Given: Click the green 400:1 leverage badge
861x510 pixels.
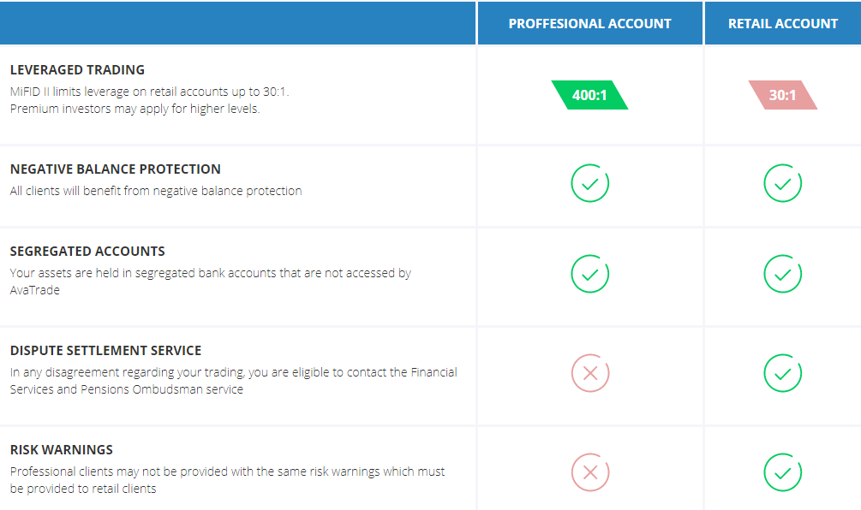Looking at the screenshot, I should (589, 95).
